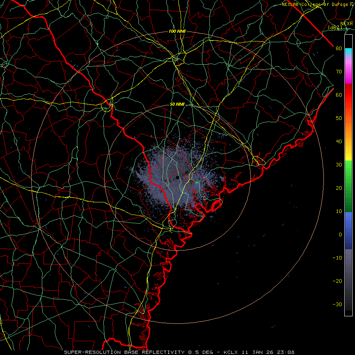Click the 30 value on the dBZ scale
Screen dimensions: 355x355
point(339,165)
